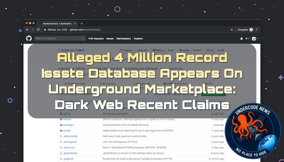
Task: Click '4 years ago' timestamp for .editorconfig
Action: (217, 136)
